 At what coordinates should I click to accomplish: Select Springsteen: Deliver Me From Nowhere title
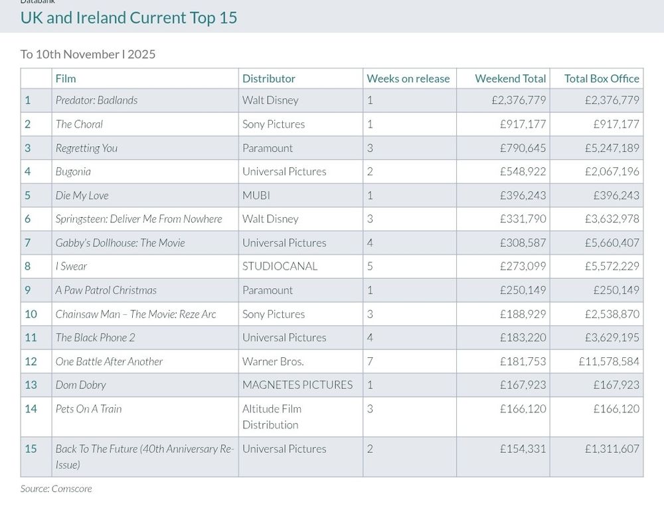point(139,219)
